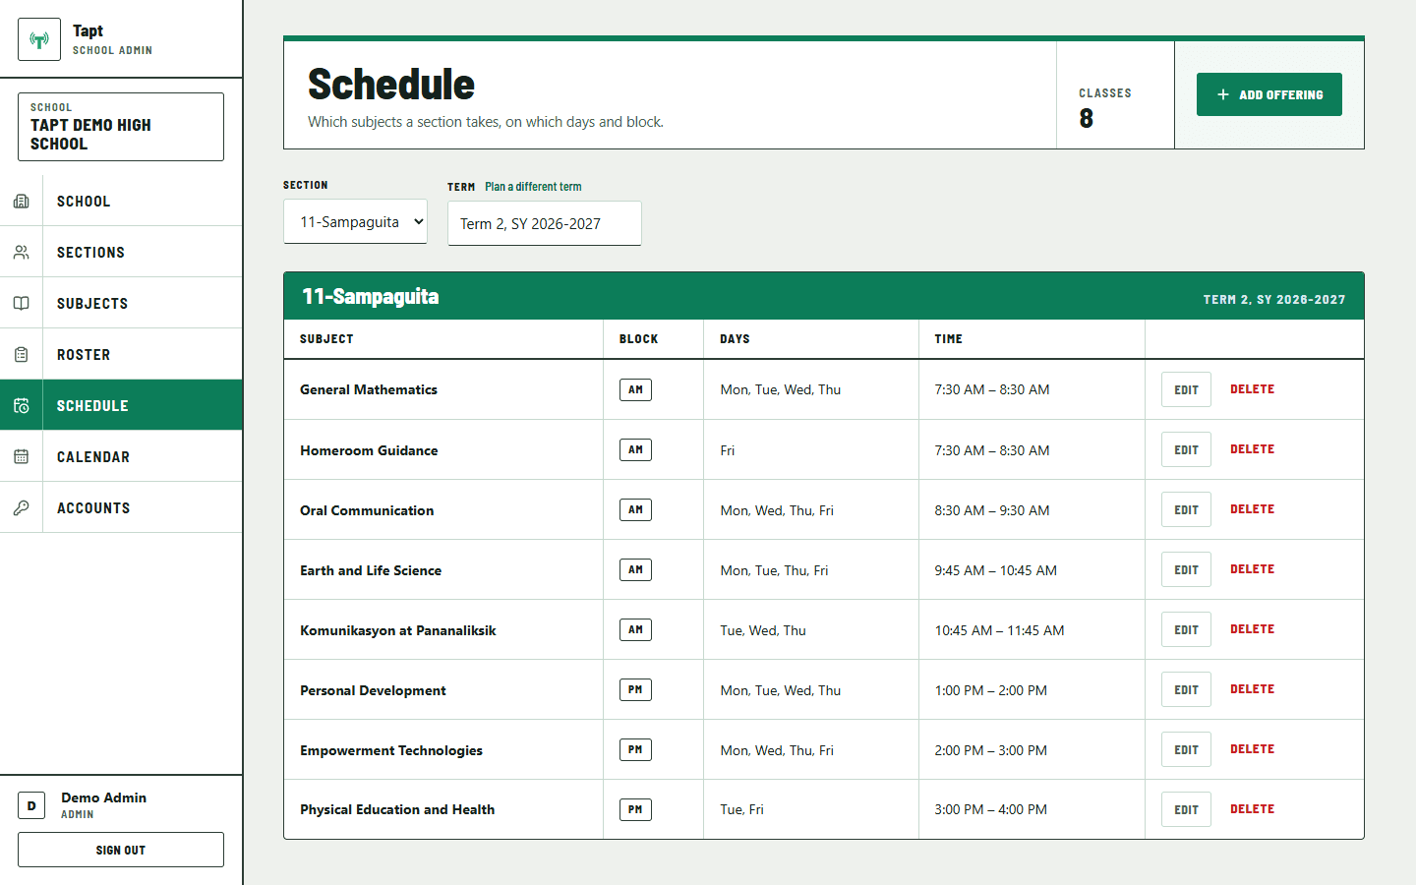Edit the General Mathematics offering
The height and width of the screenshot is (885, 1416).
click(1186, 389)
